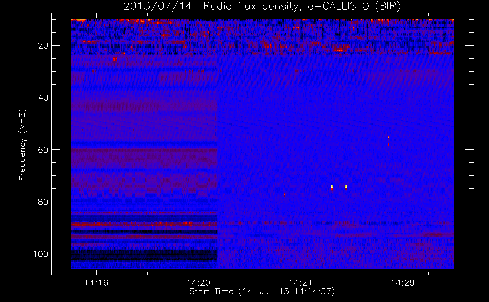Click the plot title "Radio flux density, e-CALLISTO (BIR)"
Image resolution: width=489 pixels, height=302 pixels.
(x=302, y=6)
